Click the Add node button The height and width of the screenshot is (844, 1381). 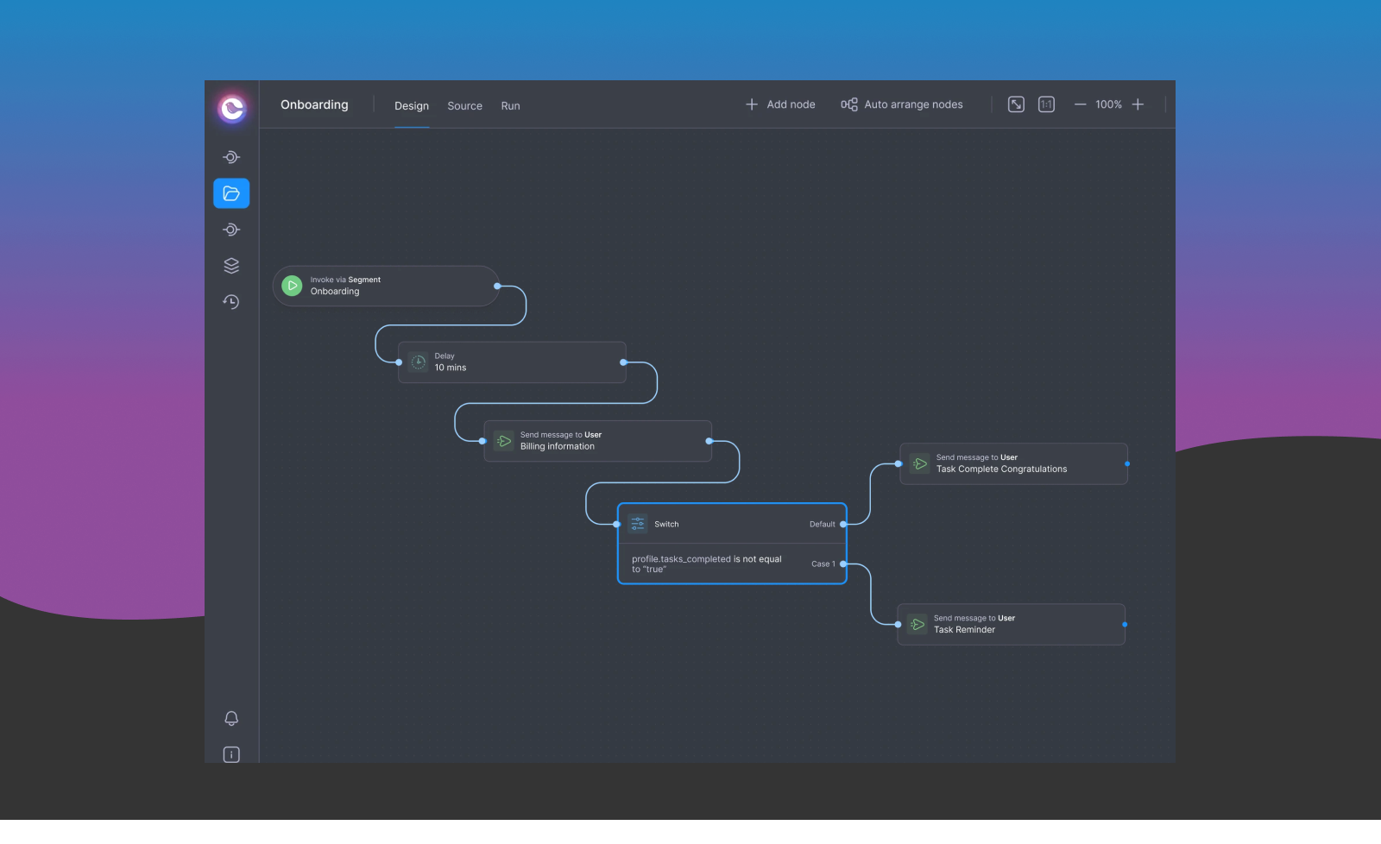click(779, 104)
